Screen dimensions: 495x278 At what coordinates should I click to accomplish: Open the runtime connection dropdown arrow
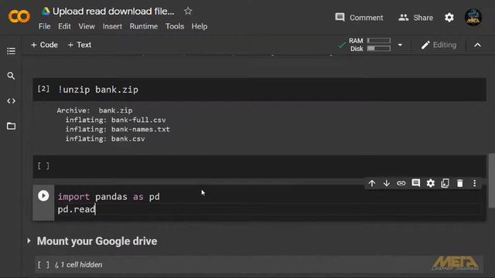point(400,45)
